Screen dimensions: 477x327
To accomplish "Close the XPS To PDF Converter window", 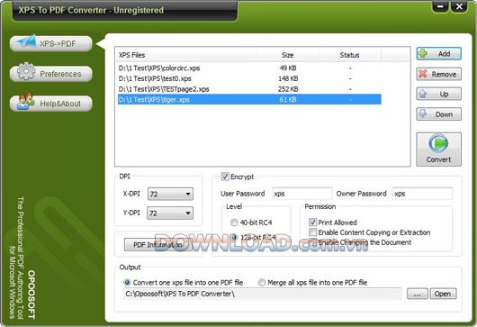I will (x=459, y=6).
